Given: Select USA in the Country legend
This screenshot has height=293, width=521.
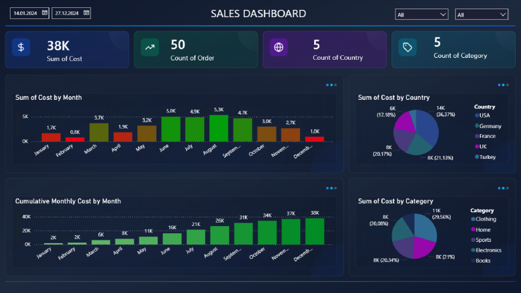Looking at the screenshot, I should click(x=482, y=115).
